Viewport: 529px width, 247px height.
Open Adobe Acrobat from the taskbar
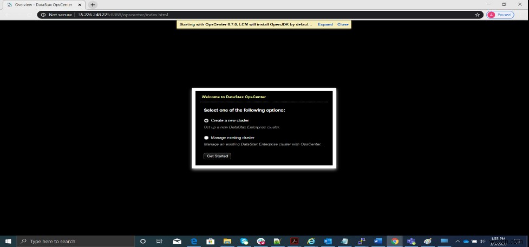[295, 241]
